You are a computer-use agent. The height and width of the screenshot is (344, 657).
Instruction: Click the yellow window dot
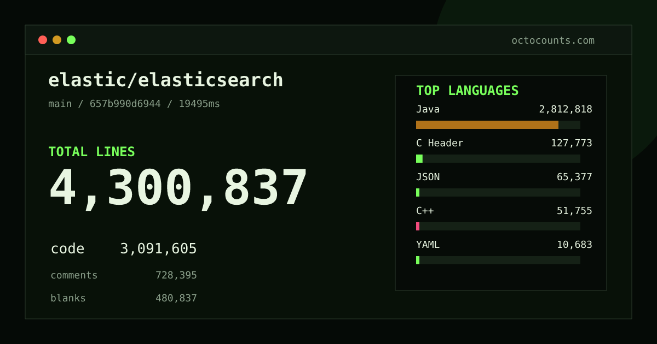coord(57,40)
